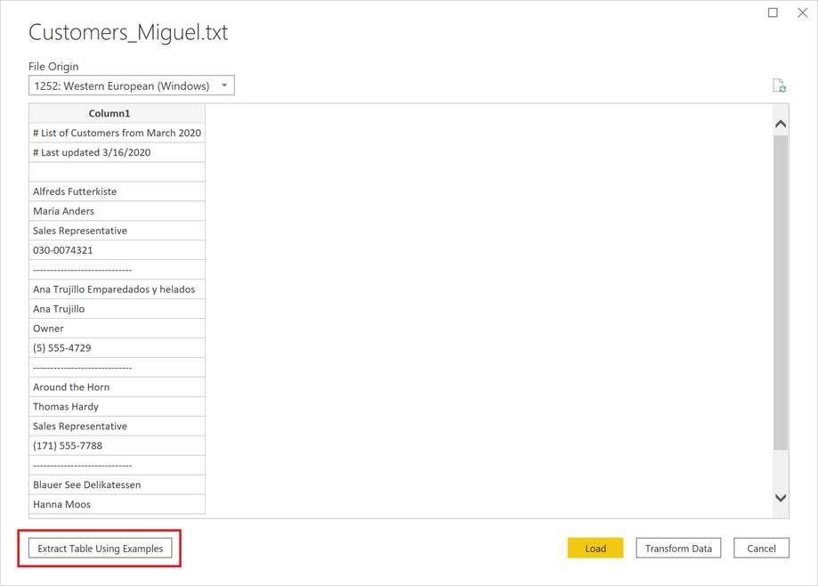Select the dropdown arrow beside 1252: Western European
Viewport: 818px width, 586px height.
click(x=224, y=85)
